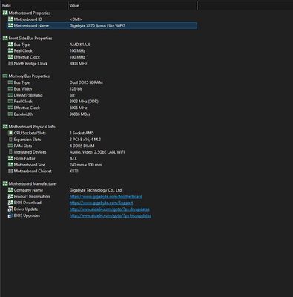The width and height of the screenshot is (293, 297).
Task: Select the Motherboard Manufacturer heading
Action: coord(33,184)
